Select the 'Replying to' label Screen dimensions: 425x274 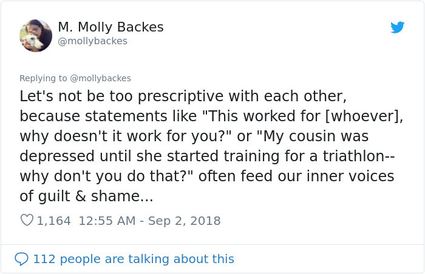point(43,78)
